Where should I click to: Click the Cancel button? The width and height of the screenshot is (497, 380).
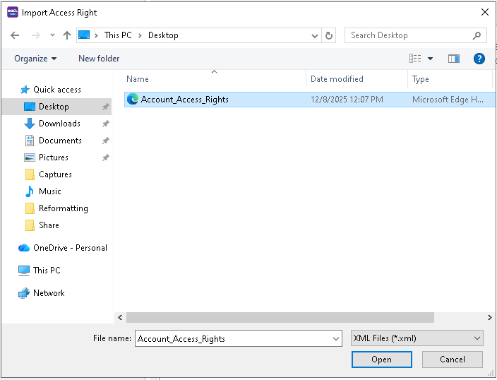click(x=452, y=360)
